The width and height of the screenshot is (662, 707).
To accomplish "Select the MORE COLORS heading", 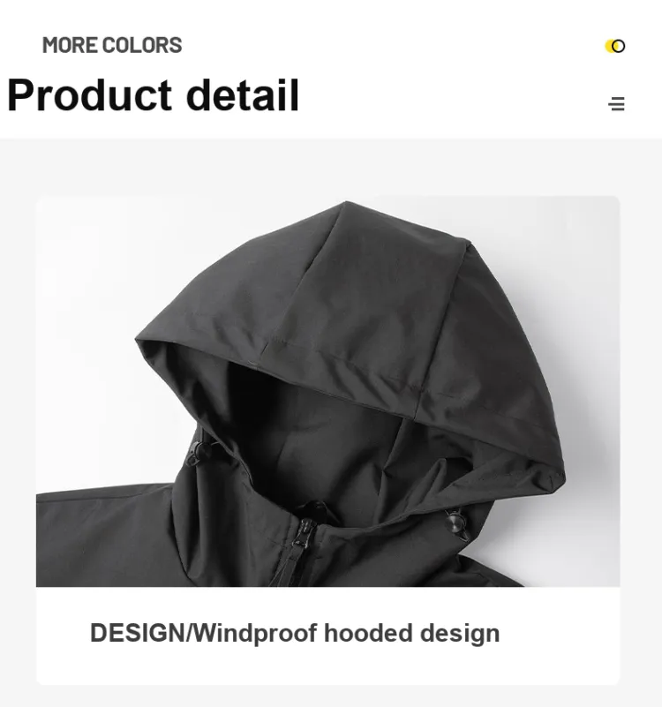I will (112, 45).
